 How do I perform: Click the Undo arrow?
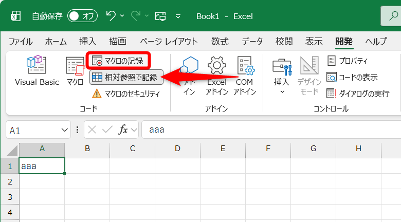[111, 16]
